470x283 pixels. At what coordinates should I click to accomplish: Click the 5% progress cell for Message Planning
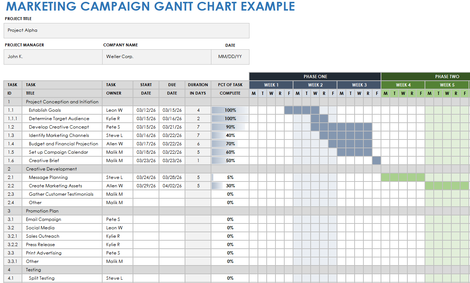pos(230,177)
